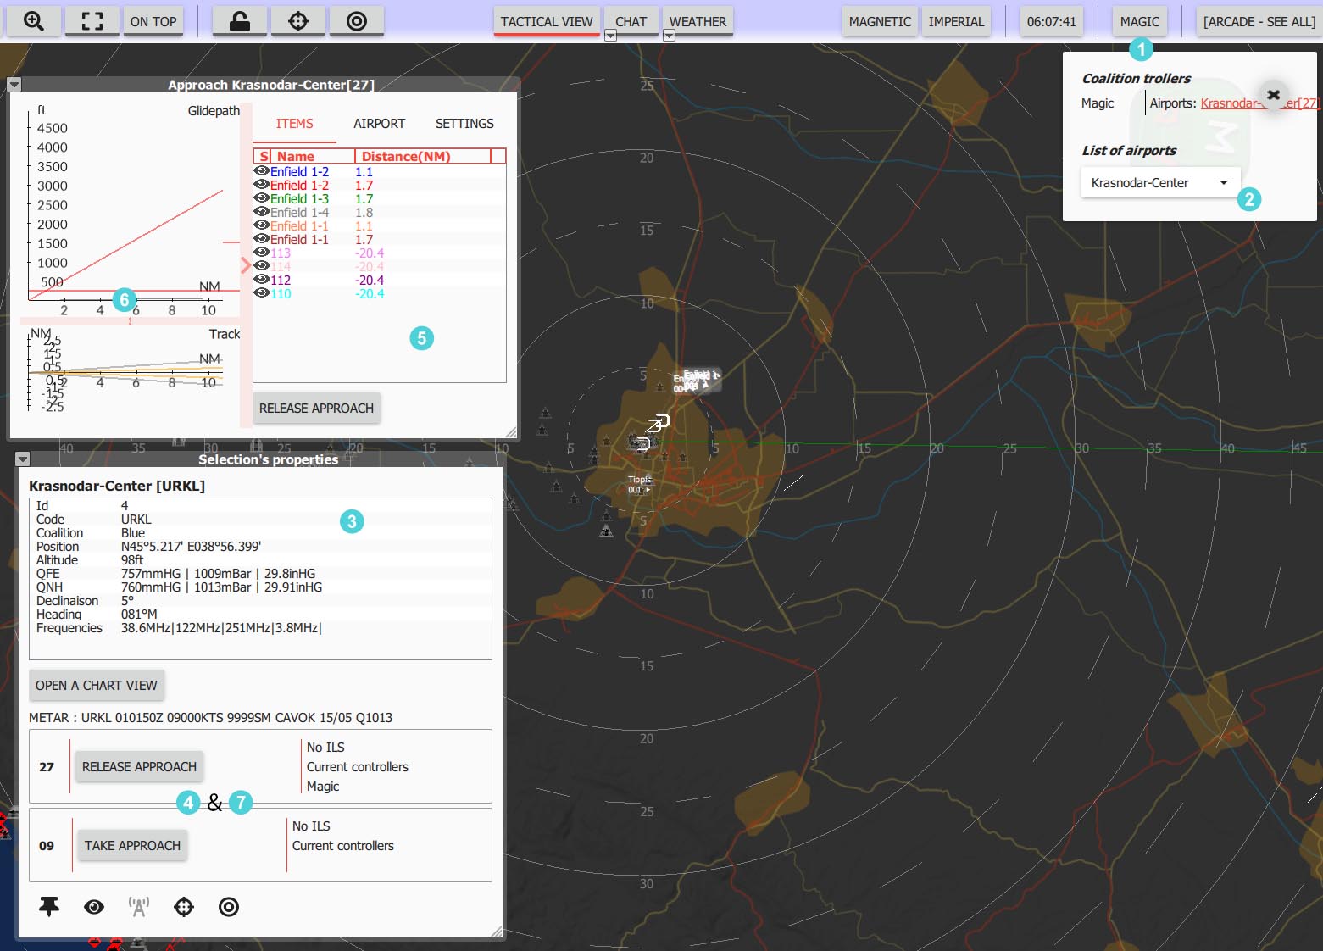The height and width of the screenshot is (951, 1323).
Task: Toggle visibility eye for item 112
Action: click(262, 280)
